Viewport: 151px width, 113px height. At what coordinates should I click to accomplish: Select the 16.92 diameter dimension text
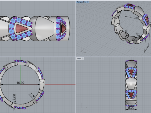tap(20, 83)
